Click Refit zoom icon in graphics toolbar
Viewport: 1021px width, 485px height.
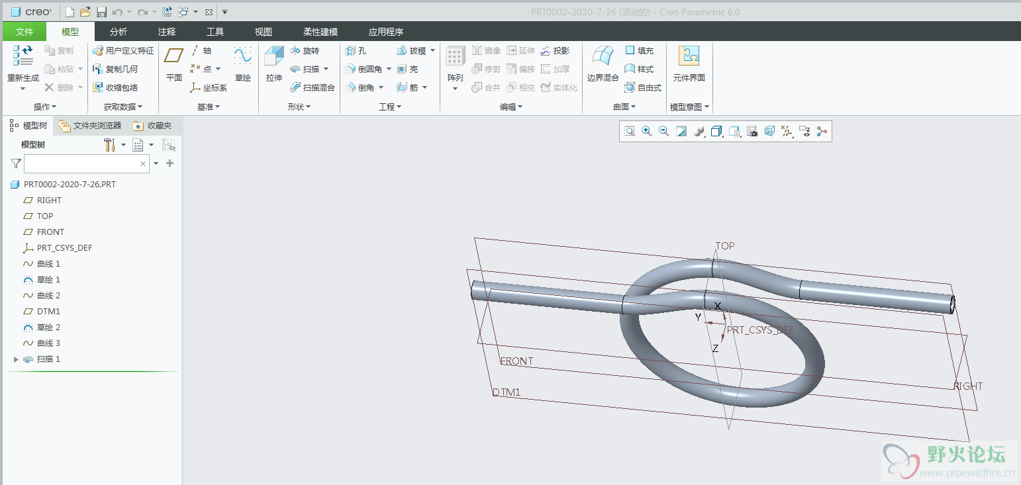[x=630, y=132]
